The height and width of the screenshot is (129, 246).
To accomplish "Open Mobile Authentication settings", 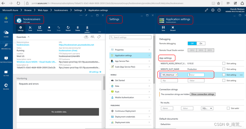I will pos(130,97).
